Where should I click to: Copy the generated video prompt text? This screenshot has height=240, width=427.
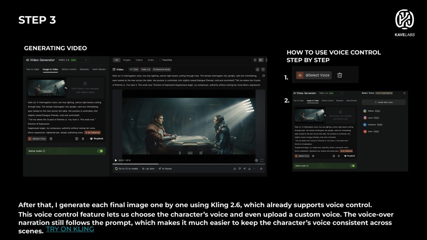[263, 76]
